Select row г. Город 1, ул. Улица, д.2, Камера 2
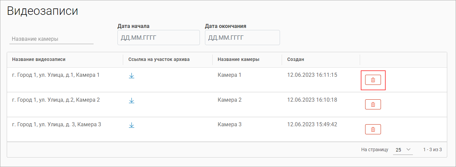This screenshot has width=456, height=167. [56, 100]
